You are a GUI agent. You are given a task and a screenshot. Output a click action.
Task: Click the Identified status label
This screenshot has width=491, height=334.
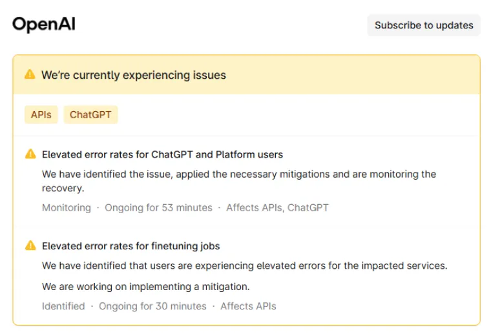[63, 306]
